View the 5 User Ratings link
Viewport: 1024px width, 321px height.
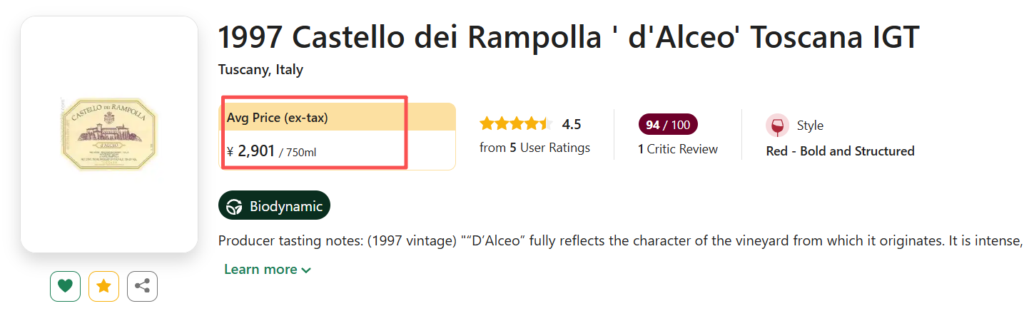pyautogui.click(x=534, y=148)
